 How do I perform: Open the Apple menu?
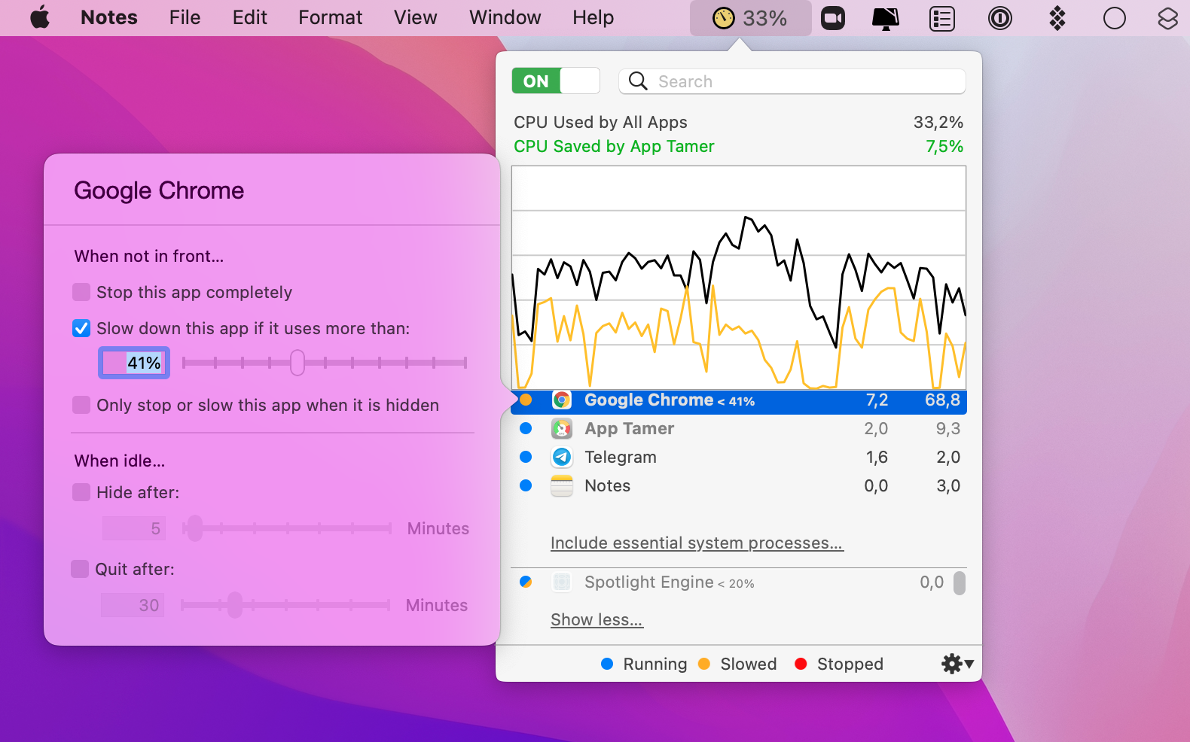pos(40,17)
